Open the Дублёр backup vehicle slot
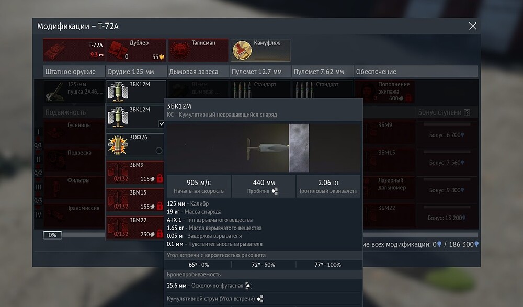Image resolution: width=523 pixels, height=307 pixels. (136, 50)
